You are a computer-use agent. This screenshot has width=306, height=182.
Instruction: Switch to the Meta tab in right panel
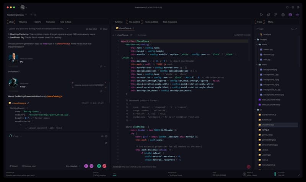tap(271, 22)
